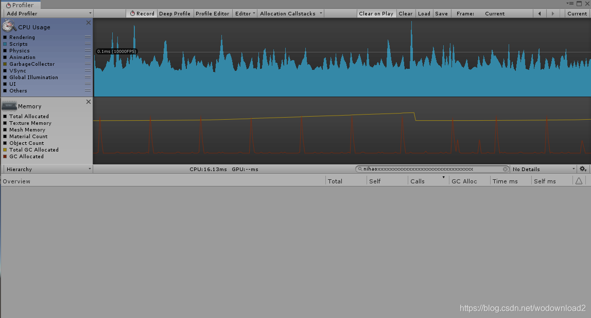
Task: Toggle the Material Count series
Action: (x=5, y=137)
